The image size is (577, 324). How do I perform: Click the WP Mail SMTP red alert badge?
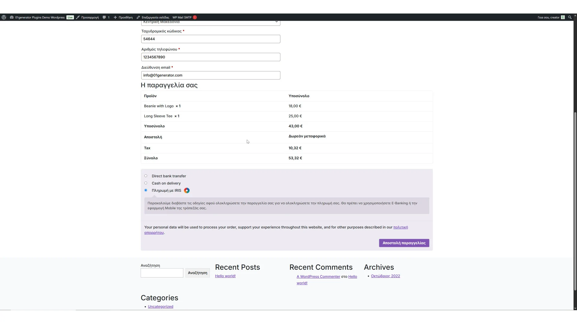(195, 17)
